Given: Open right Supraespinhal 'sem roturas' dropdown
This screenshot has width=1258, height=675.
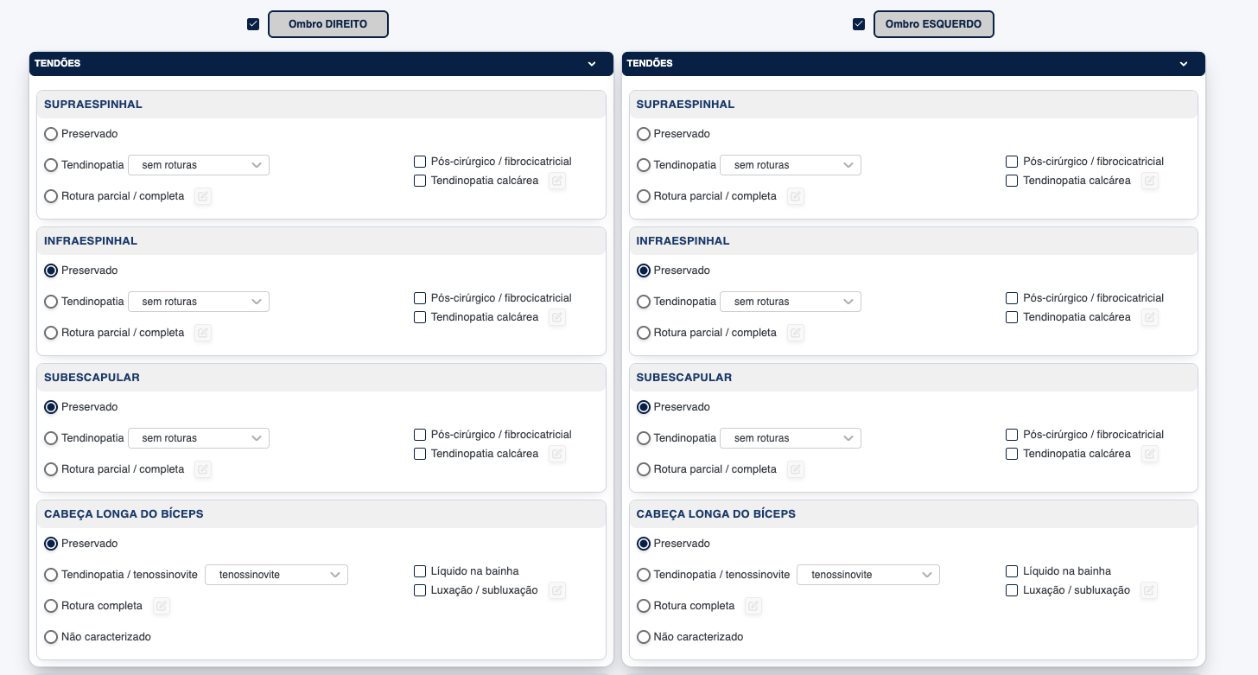Looking at the screenshot, I should click(x=199, y=165).
